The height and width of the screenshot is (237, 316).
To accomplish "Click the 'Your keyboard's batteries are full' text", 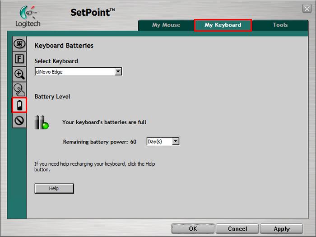I will [104, 122].
